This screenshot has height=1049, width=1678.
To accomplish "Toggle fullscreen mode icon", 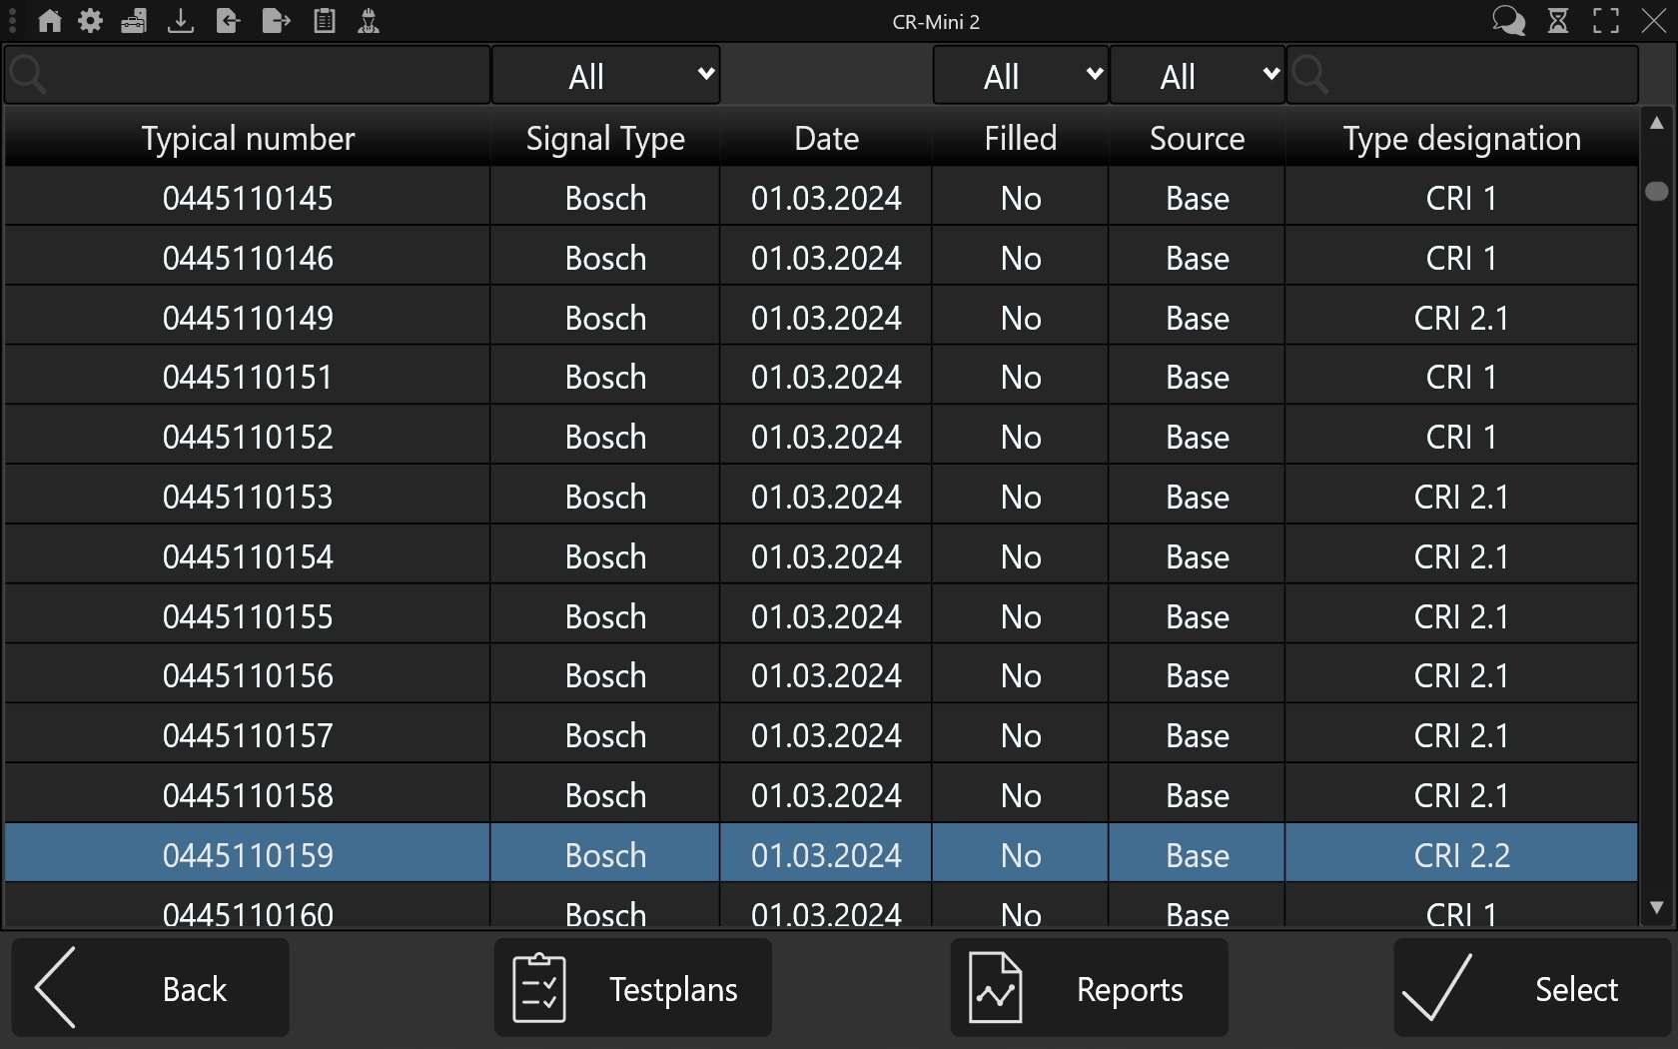I will pyautogui.click(x=1606, y=21).
